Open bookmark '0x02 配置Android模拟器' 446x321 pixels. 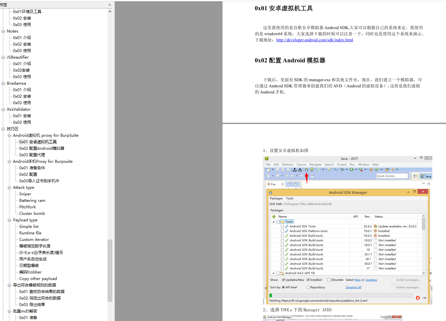tap(42, 148)
